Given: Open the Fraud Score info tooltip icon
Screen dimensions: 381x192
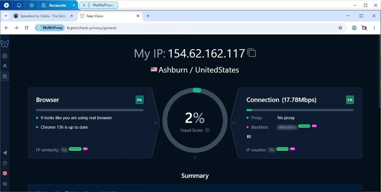Looking at the screenshot, I should (x=207, y=130).
